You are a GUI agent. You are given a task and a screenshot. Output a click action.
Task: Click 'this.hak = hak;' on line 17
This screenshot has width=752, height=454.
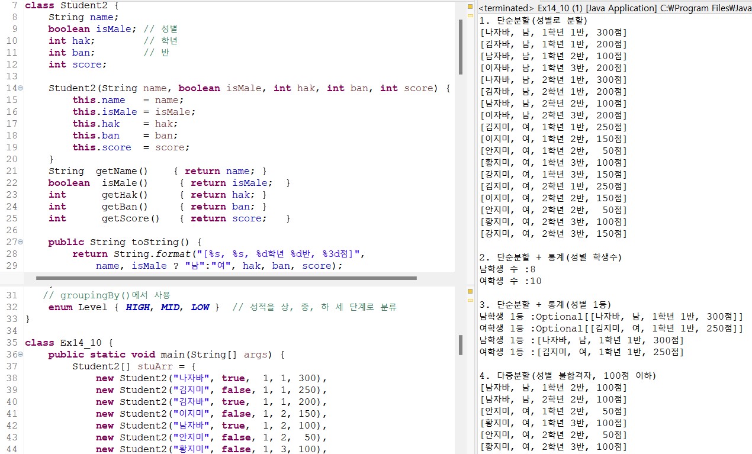pyautogui.click(x=125, y=124)
